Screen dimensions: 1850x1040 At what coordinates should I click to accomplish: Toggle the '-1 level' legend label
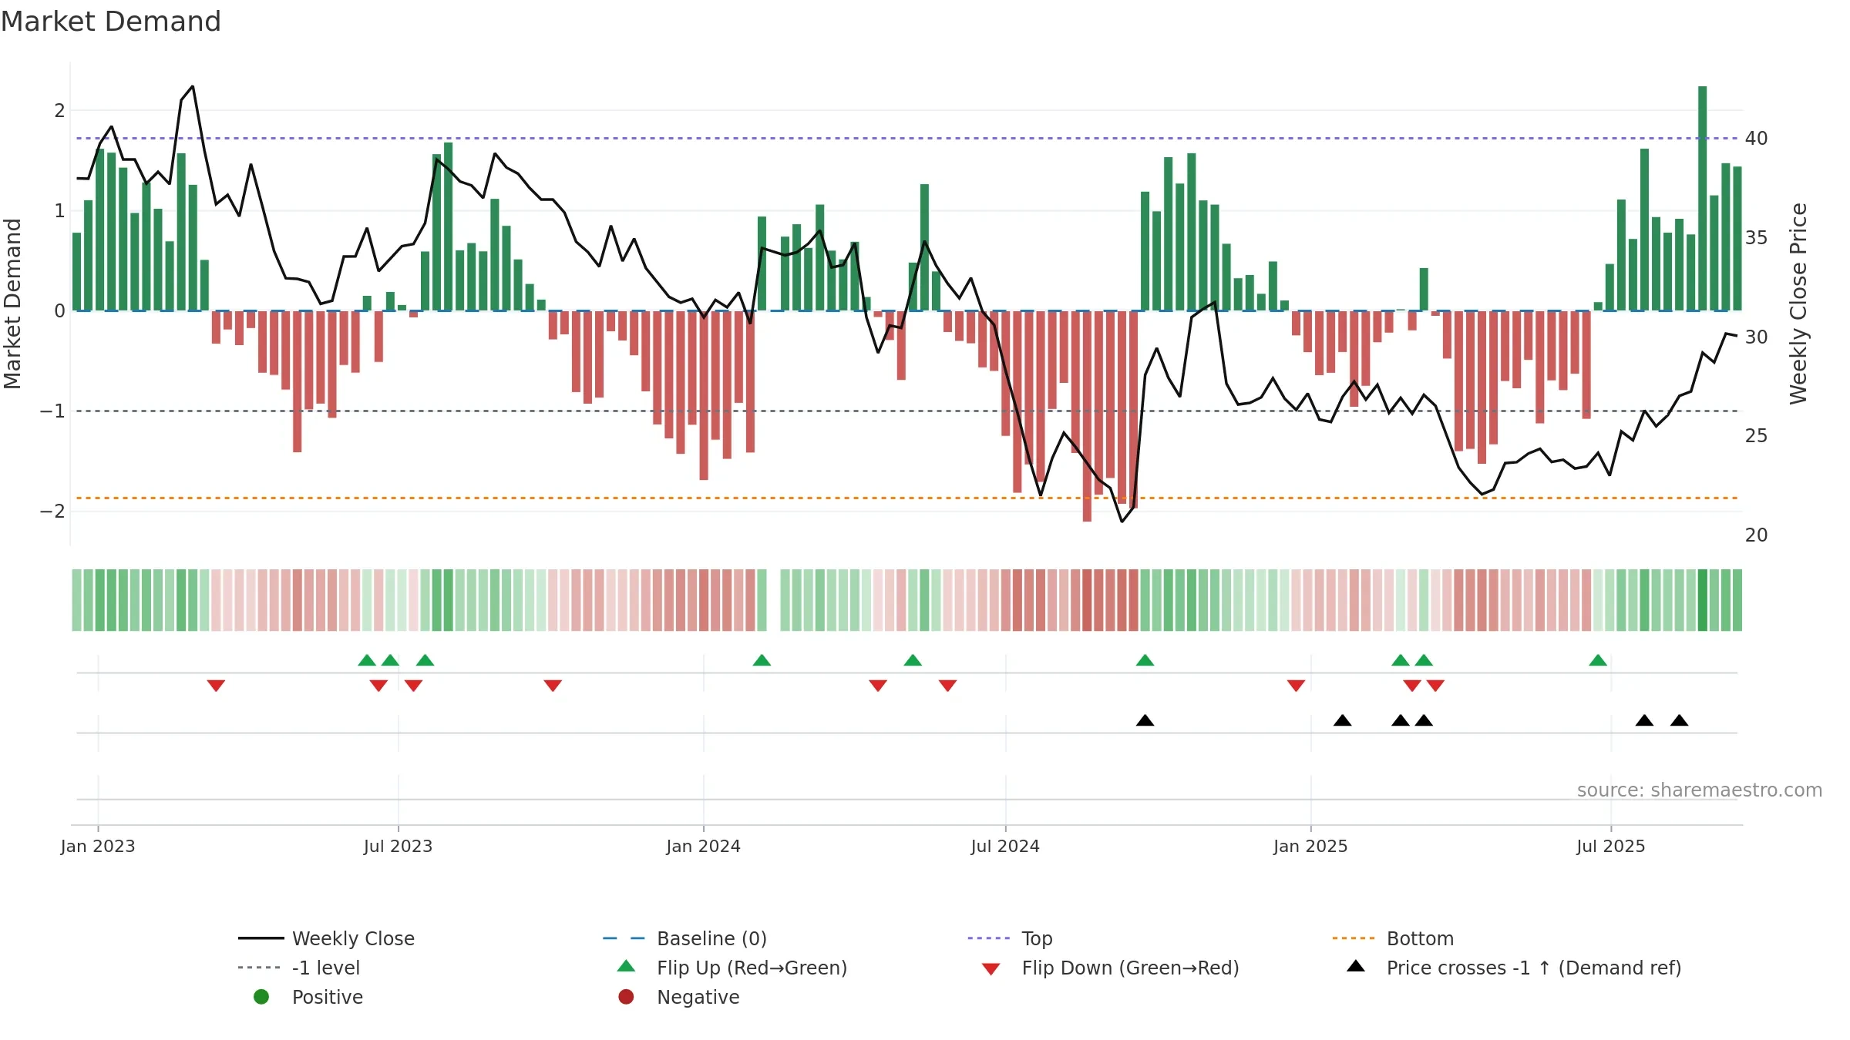(x=325, y=968)
